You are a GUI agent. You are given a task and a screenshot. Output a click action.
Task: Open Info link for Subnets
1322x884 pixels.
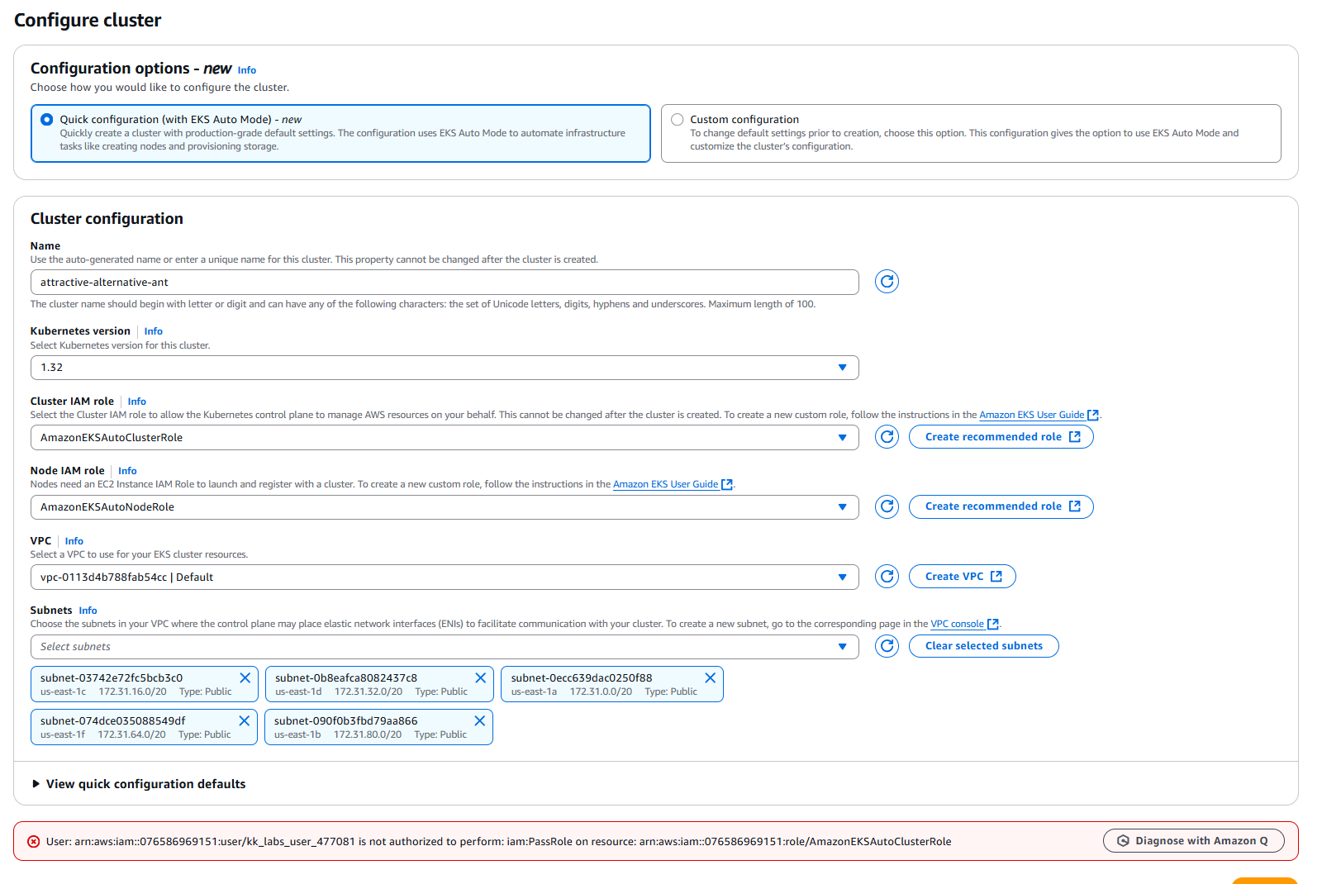(x=88, y=611)
